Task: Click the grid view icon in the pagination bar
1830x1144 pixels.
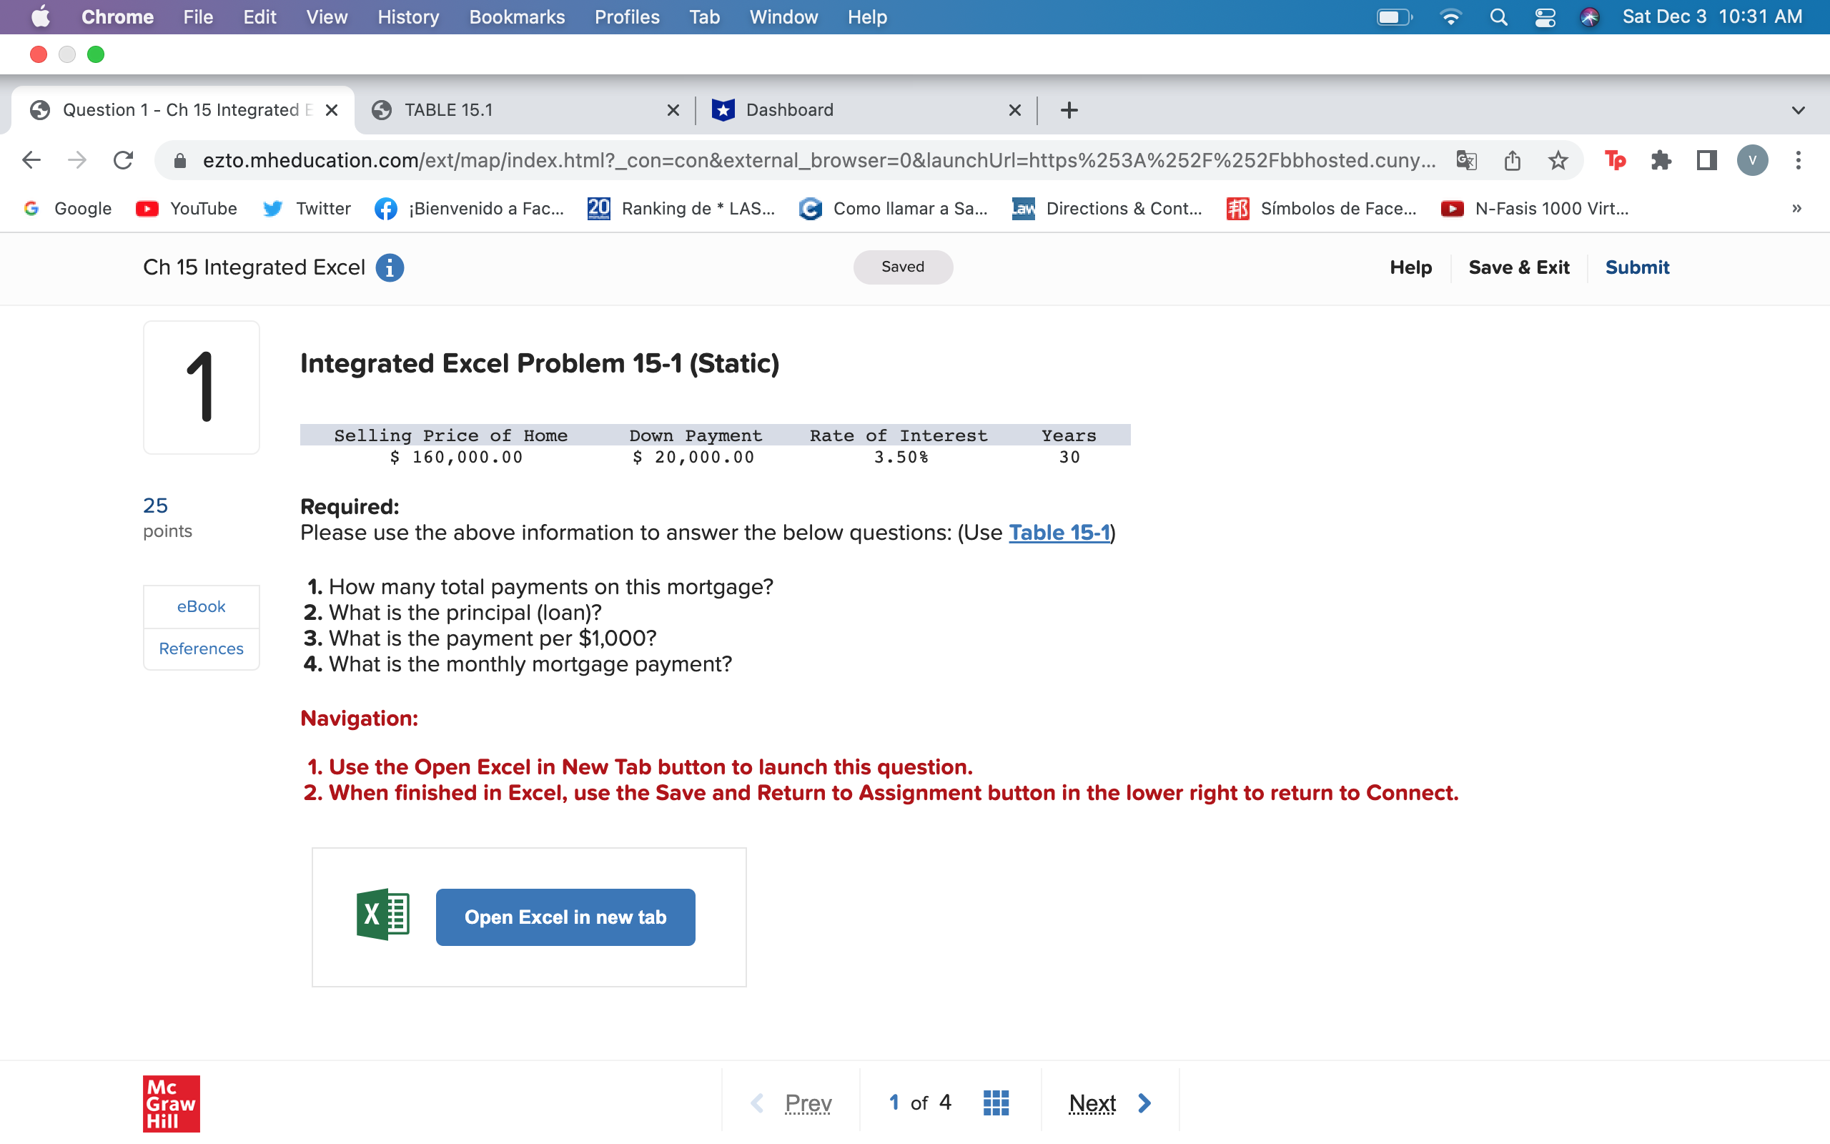Action: pyautogui.click(x=995, y=1103)
